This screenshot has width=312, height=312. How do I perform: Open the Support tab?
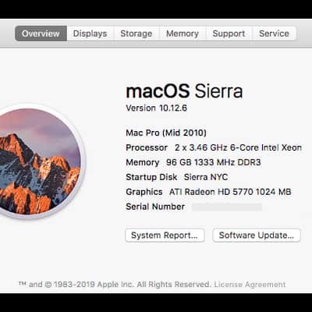pos(229,34)
